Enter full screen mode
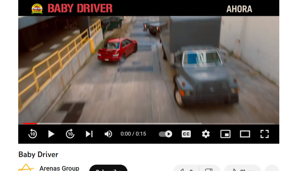This screenshot has width=285, height=171. point(264,134)
